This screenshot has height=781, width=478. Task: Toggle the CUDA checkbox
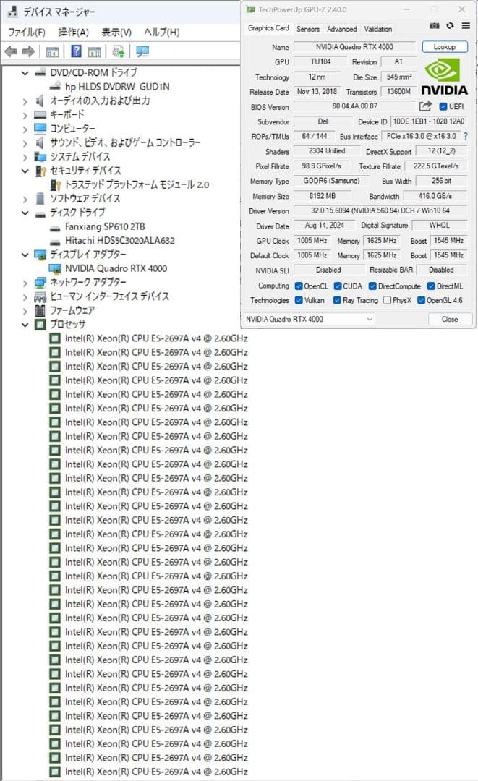338,286
